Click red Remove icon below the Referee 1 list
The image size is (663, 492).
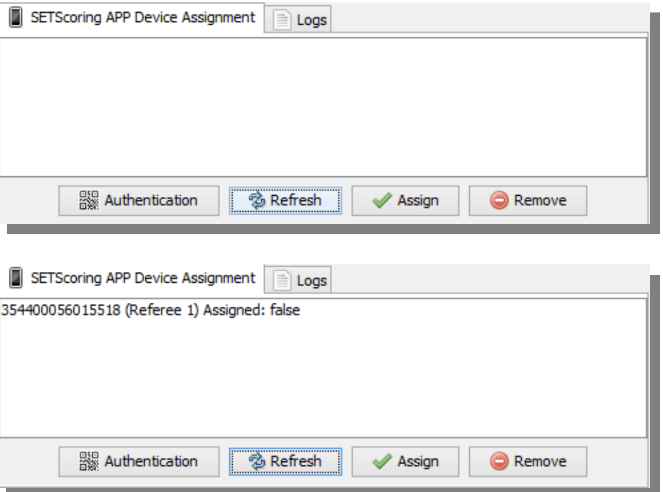coord(499,461)
